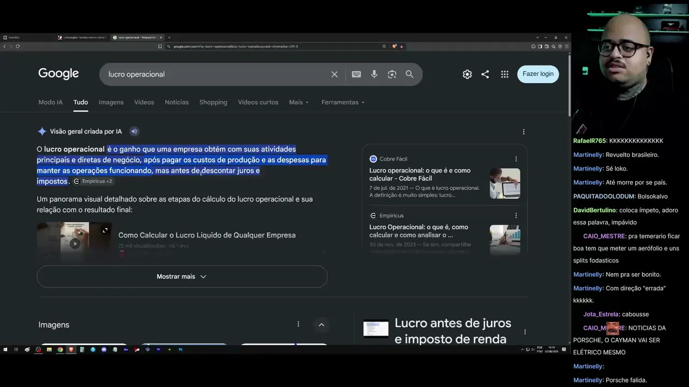Open the Brave Shields lion icon
Viewport: 689px width, 387px height.
click(x=395, y=46)
